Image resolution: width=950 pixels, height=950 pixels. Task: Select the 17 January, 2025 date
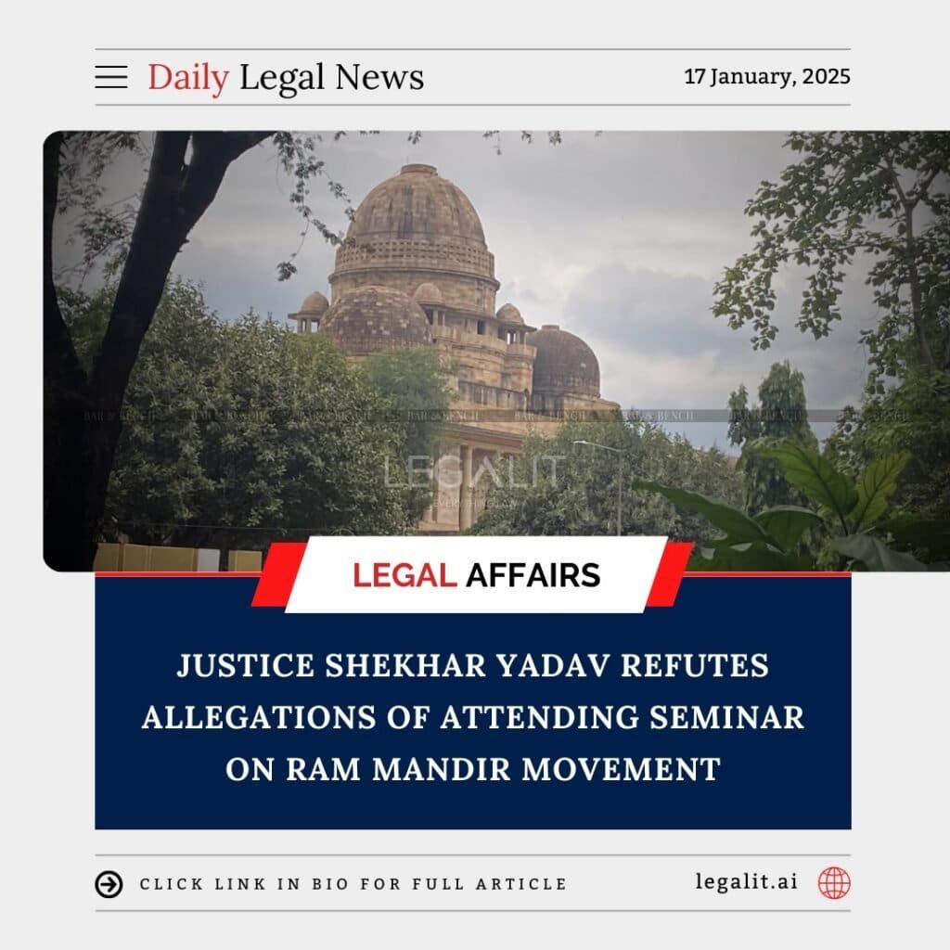pyautogui.click(x=767, y=77)
